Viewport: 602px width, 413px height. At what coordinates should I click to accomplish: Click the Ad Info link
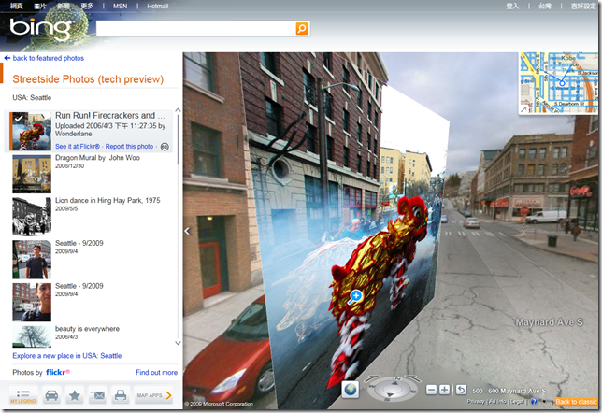coord(497,402)
